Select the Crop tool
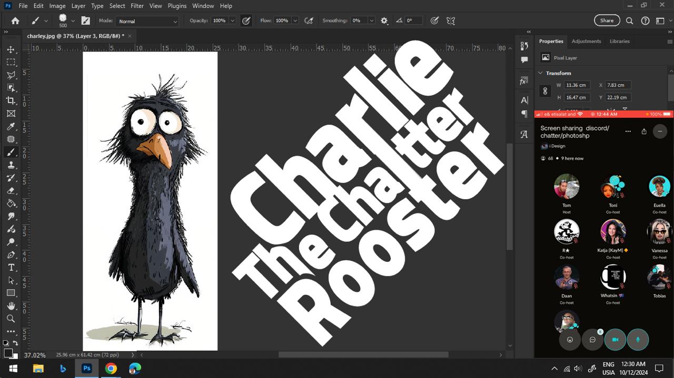 pos(11,100)
